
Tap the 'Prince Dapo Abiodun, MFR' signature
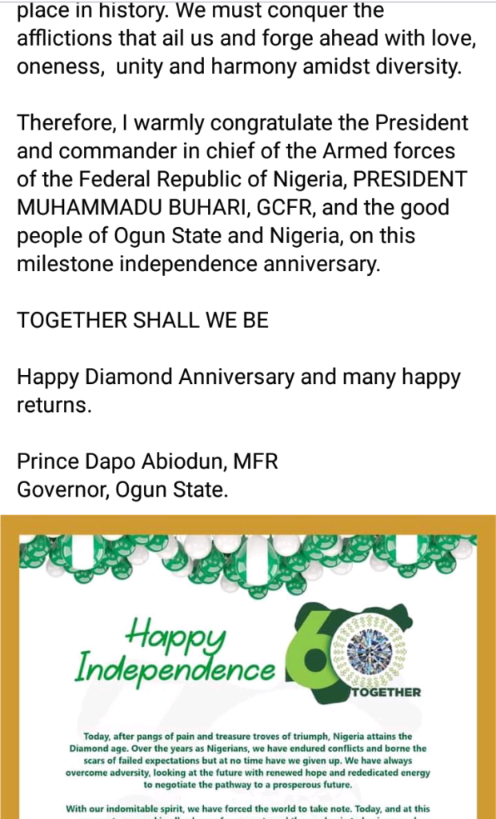(147, 461)
